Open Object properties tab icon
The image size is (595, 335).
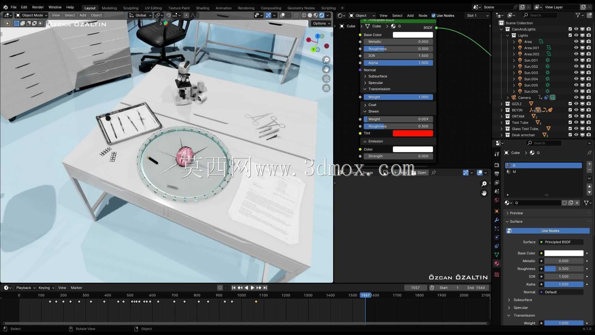click(497, 211)
